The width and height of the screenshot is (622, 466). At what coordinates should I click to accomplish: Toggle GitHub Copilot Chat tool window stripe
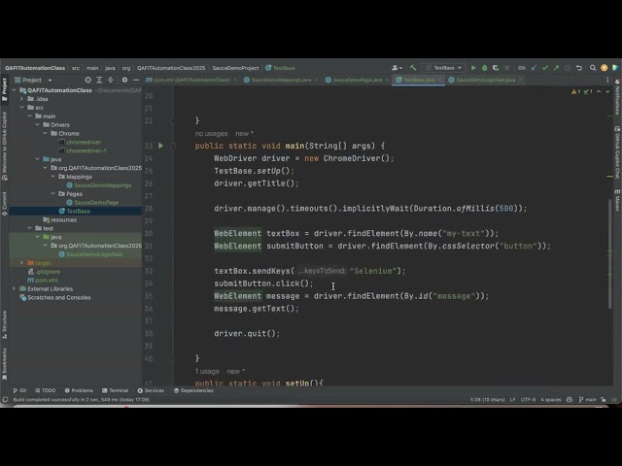tap(617, 152)
